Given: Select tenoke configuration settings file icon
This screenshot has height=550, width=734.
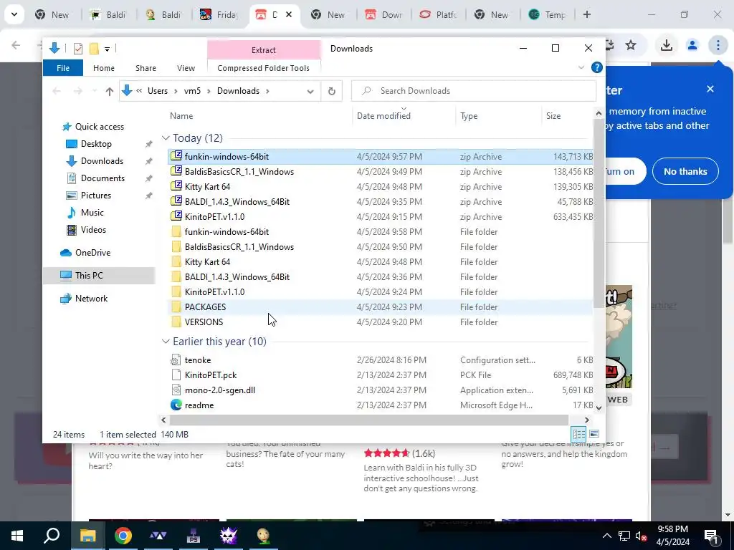Looking at the screenshot, I should click(x=176, y=360).
